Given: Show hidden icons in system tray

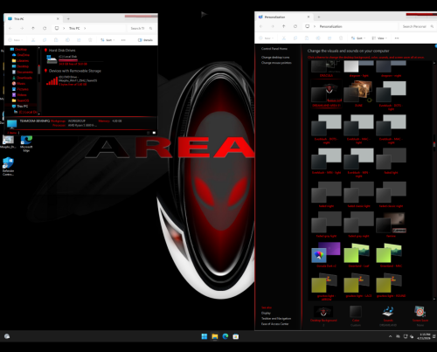Looking at the screenshot, I should [390, 336].
